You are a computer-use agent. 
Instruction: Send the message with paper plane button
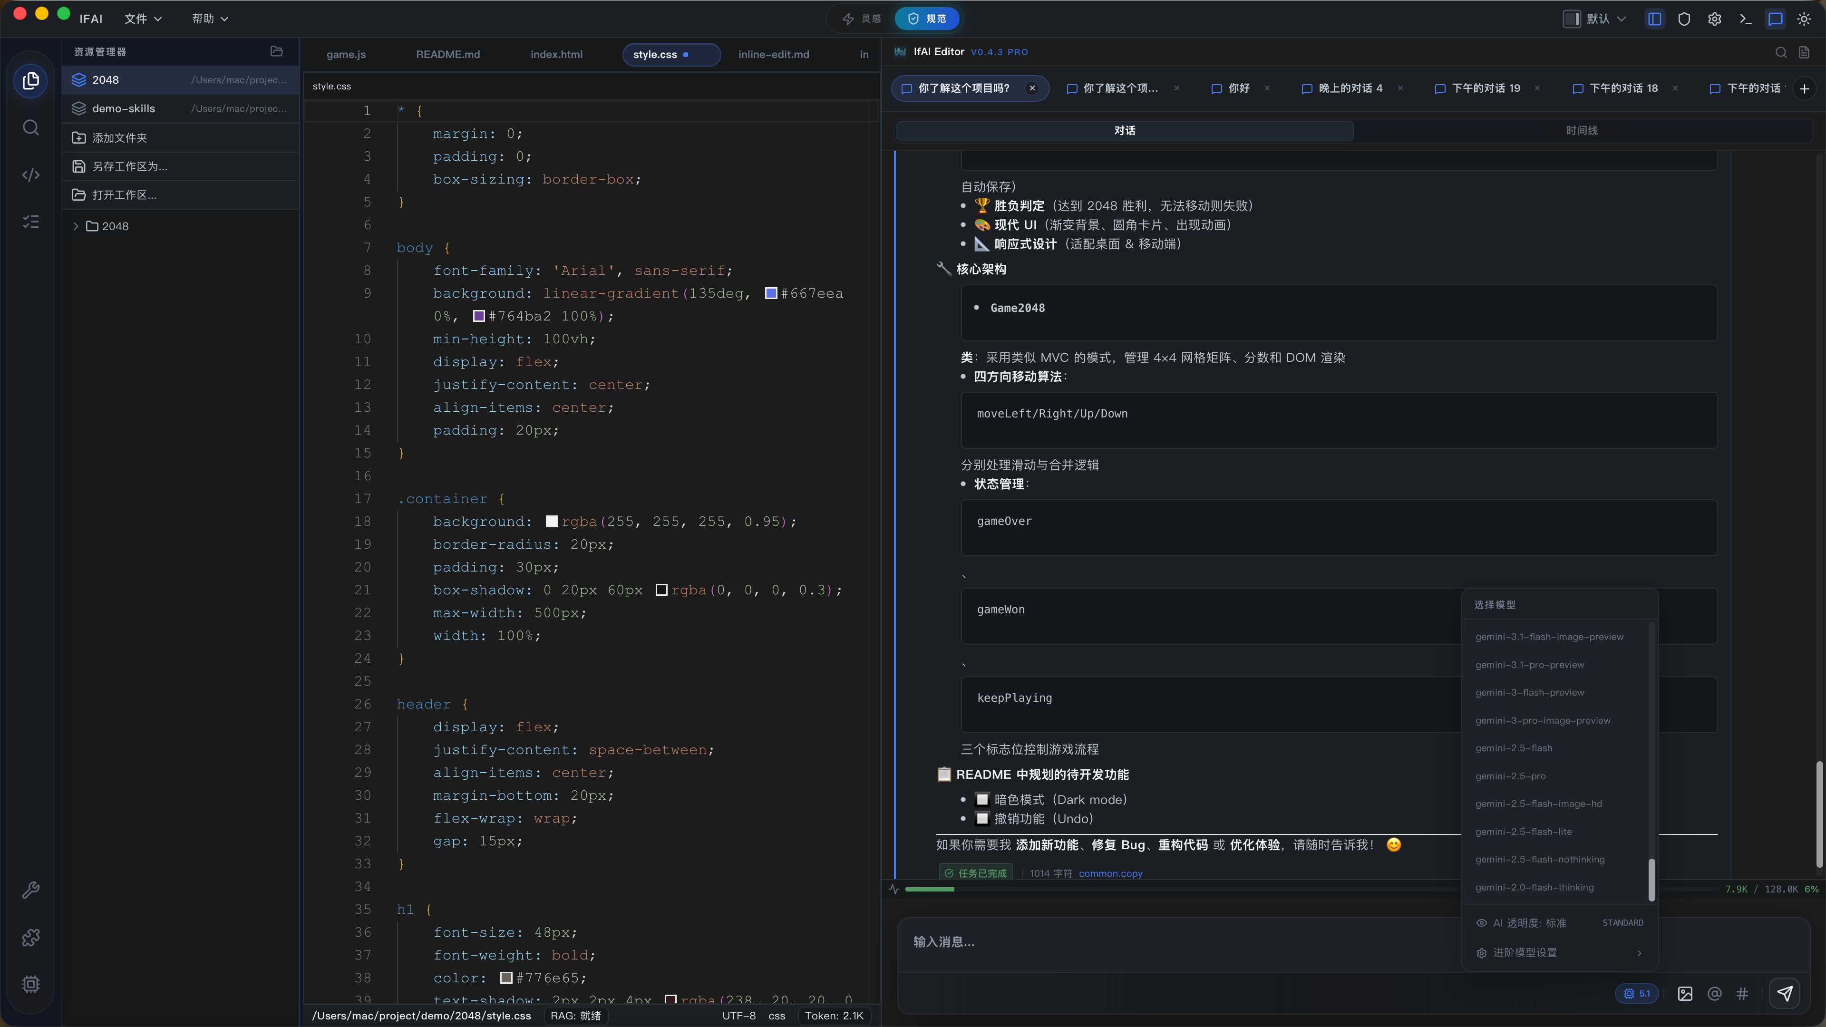point(1784,994)
